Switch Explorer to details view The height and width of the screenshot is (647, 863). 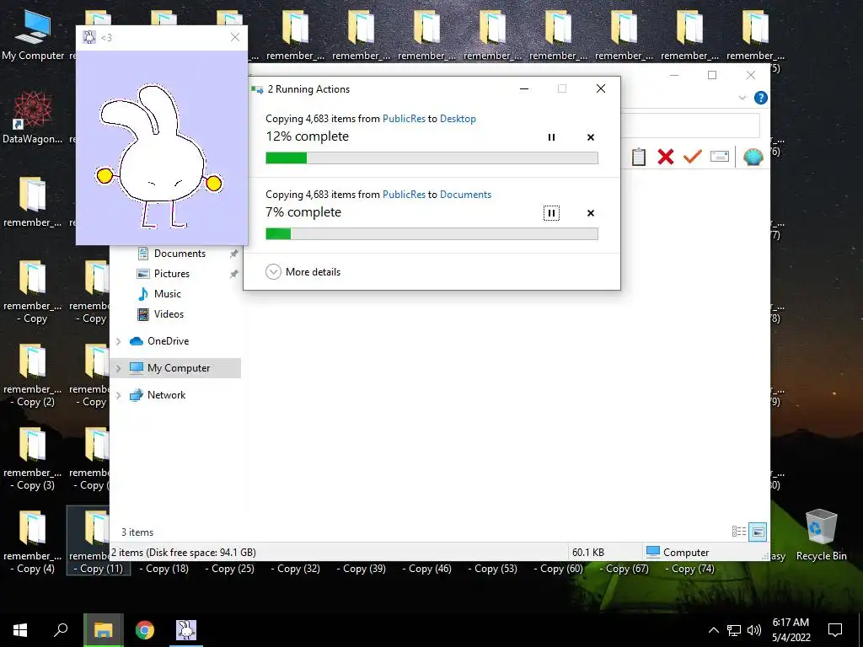[x=738, y=532]
